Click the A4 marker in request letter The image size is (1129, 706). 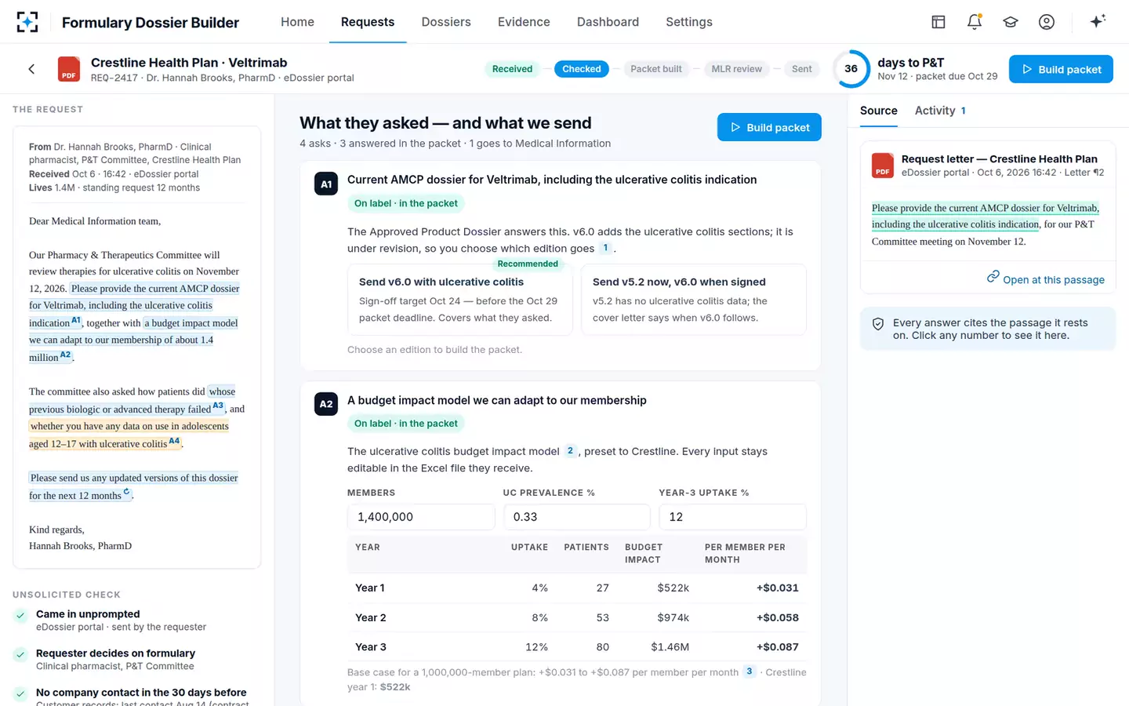[174, 441]
